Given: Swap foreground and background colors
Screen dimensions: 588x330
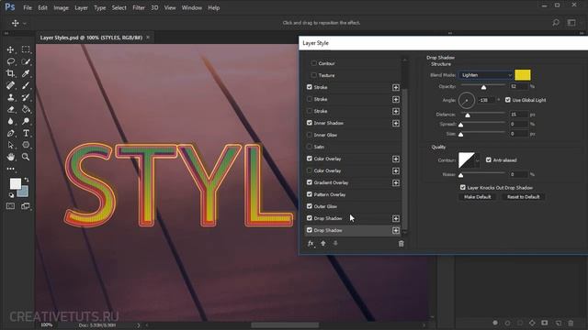Looking at the screenshot, I should pyautogui.click(x=27, y=180).
